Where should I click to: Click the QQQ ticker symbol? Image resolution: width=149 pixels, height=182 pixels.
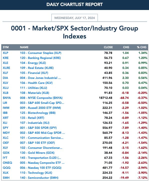[6, 168]
